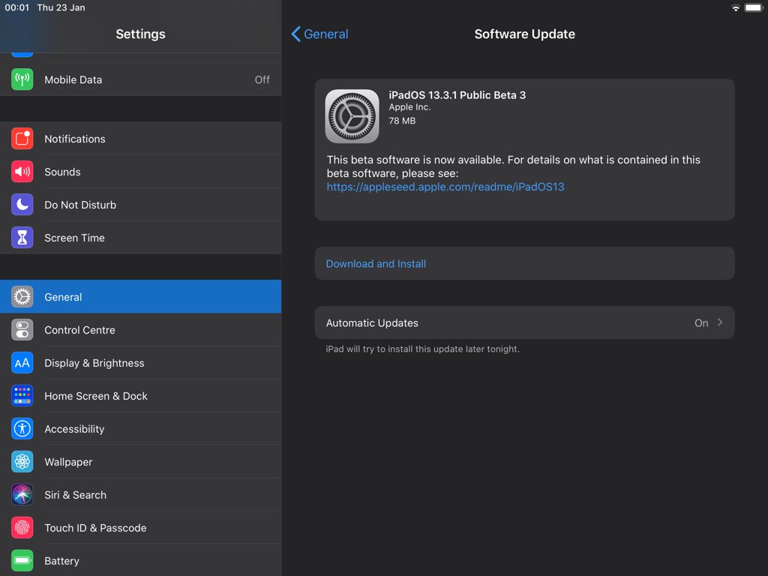
Task: Tap the Do Not Disturb moon icon
Action: [22, 205]
